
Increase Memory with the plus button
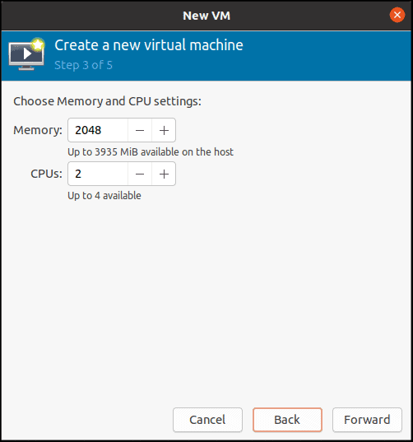point(164,130)
